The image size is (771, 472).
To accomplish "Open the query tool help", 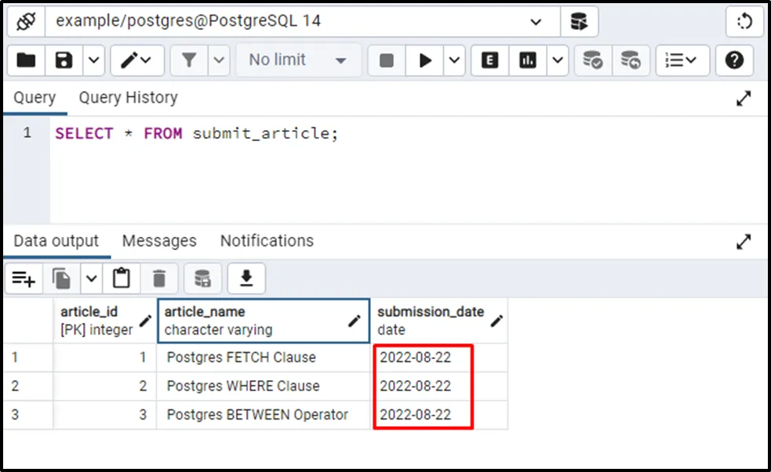I will (734, 60).
